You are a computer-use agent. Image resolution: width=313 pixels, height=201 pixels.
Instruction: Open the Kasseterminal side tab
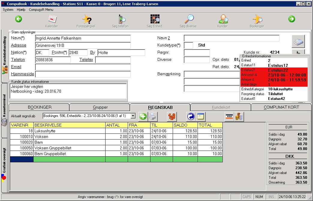point(4,110)
